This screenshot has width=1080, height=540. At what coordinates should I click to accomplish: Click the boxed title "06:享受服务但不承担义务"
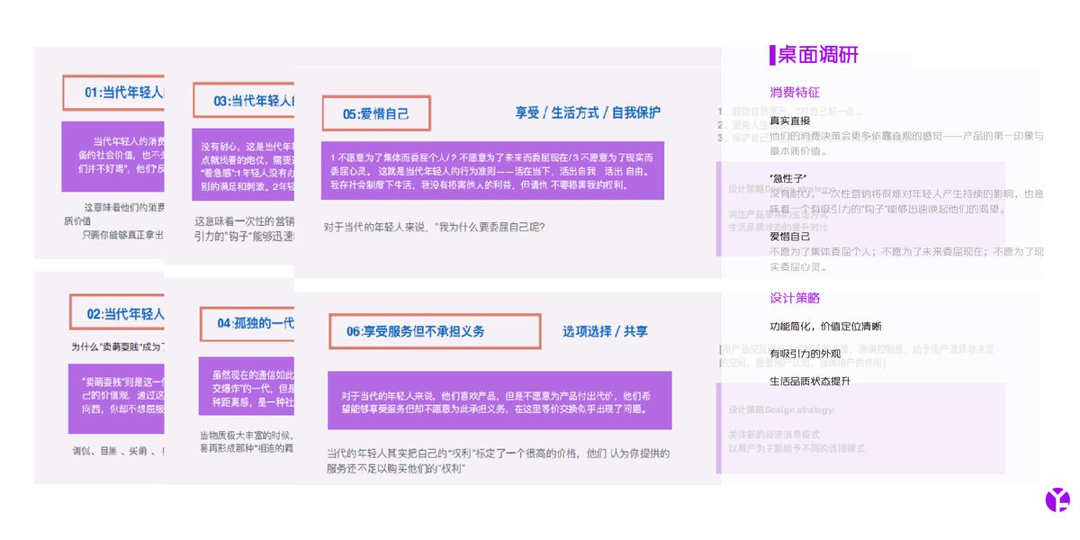click(435, 331)
